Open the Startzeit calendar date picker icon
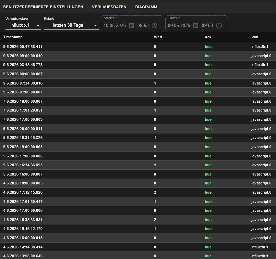 point(132,25)
